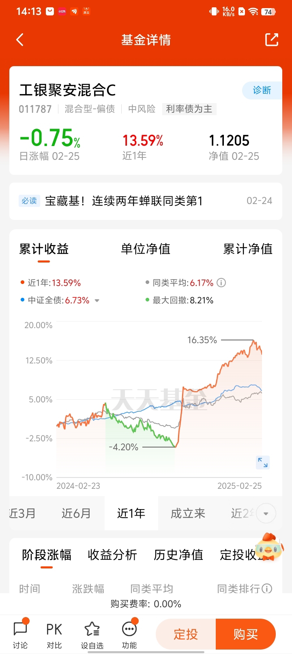Expand the chart to fullscreen
The height and width of the screenshot is (654, 292).
[263, 463]
